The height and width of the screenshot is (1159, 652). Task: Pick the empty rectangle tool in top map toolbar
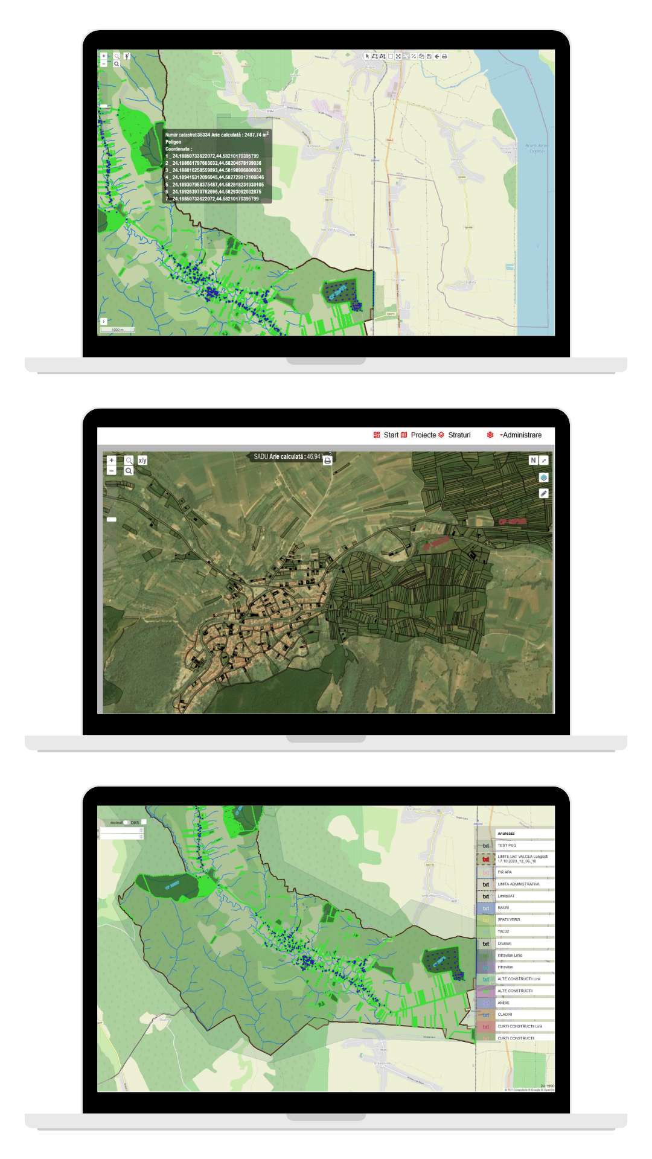390,56
